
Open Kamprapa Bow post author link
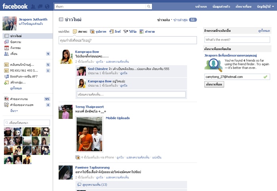coord(87,52)
